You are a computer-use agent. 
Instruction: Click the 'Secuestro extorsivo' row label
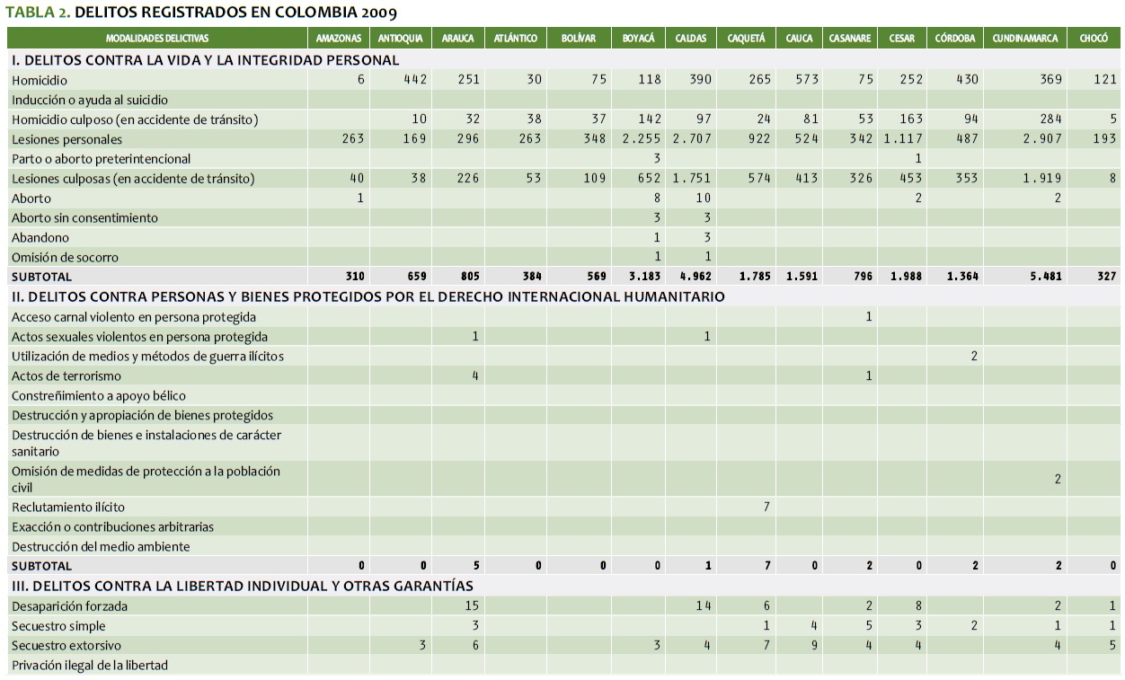[66, 645]
